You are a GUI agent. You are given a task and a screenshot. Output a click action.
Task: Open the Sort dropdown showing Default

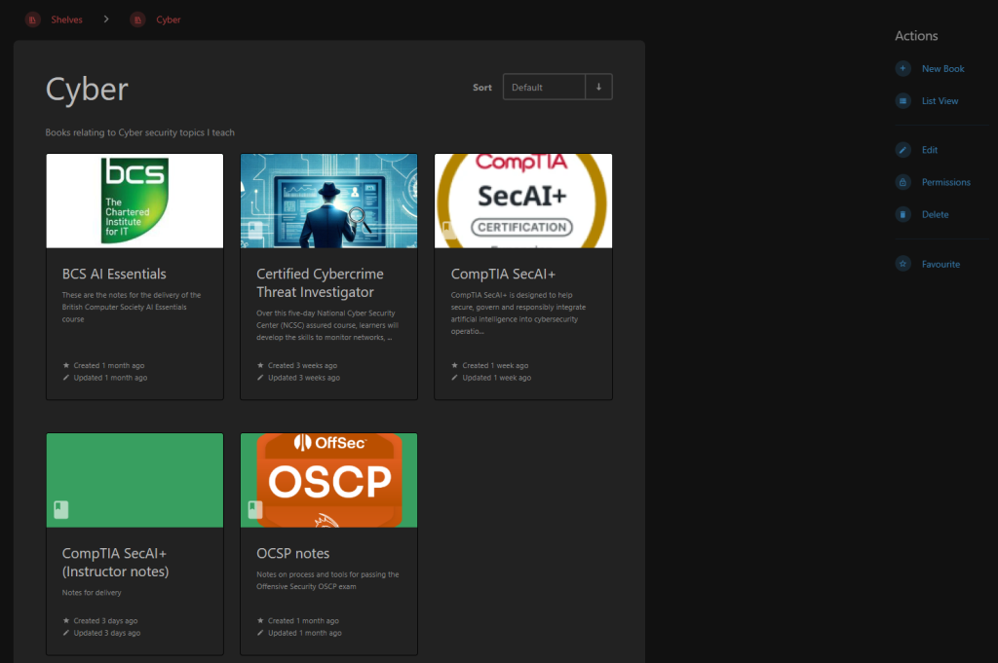coord(544,87)
